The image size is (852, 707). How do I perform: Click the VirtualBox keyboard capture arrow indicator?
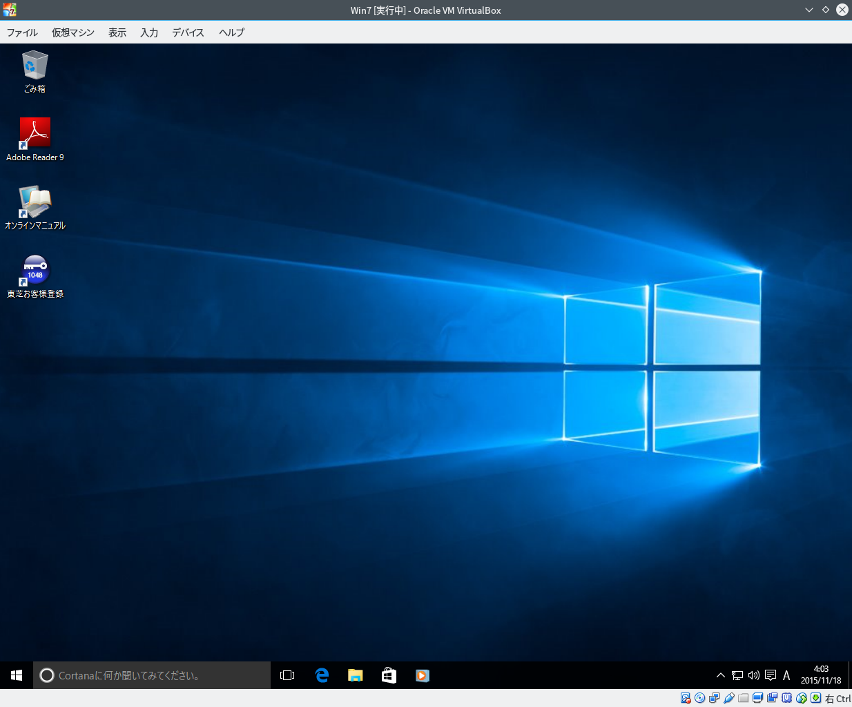[815, 698]
